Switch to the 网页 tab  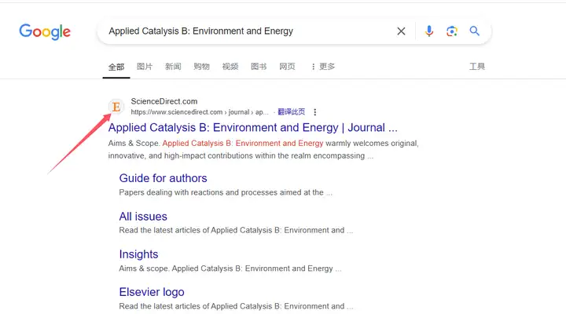coord(288,67)
